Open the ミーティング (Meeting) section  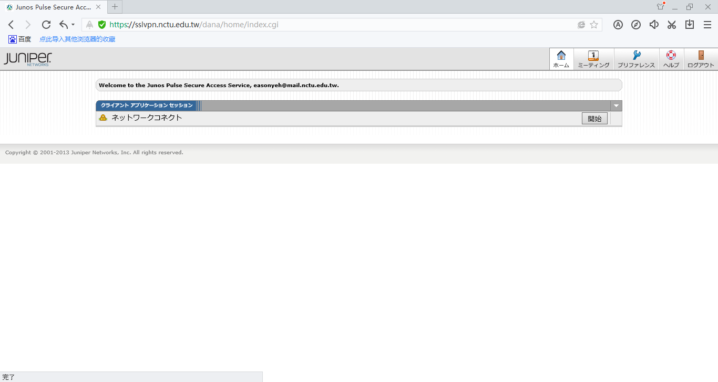pos(593,59)
